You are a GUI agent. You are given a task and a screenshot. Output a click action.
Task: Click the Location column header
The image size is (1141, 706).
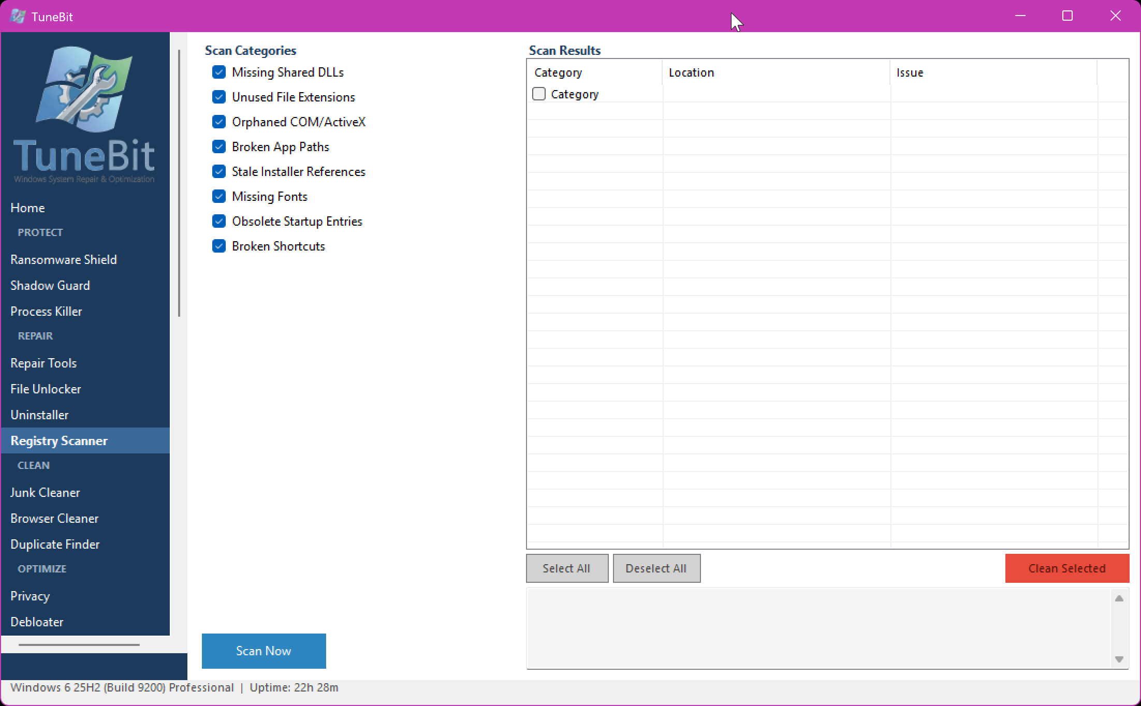pyautogui.click(x=776, y=72)
